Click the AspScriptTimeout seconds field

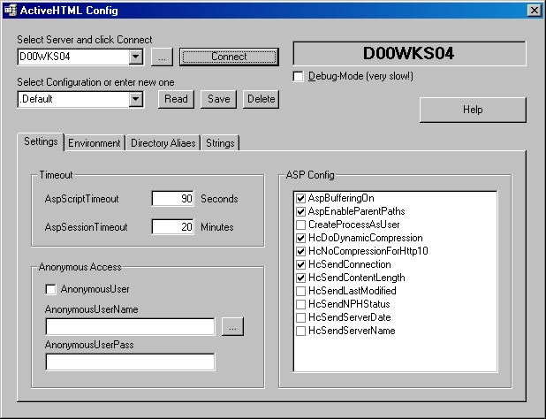click(x=173, y=199)
